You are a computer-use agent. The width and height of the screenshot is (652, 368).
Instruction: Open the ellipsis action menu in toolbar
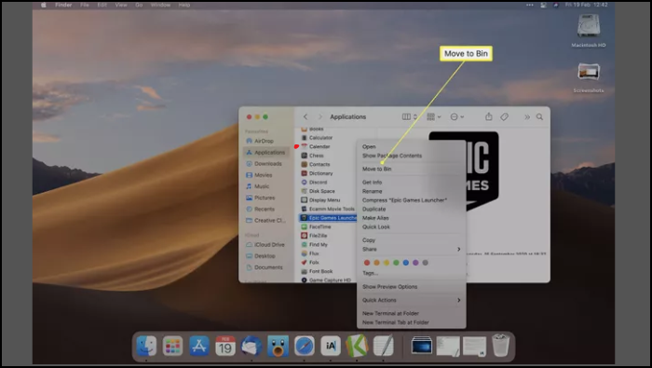(457, 116)
